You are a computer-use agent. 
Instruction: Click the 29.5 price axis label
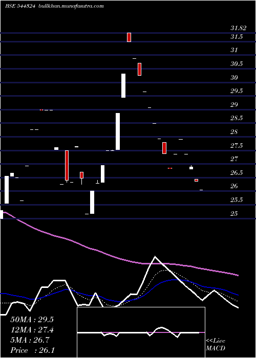click(237, 91)
